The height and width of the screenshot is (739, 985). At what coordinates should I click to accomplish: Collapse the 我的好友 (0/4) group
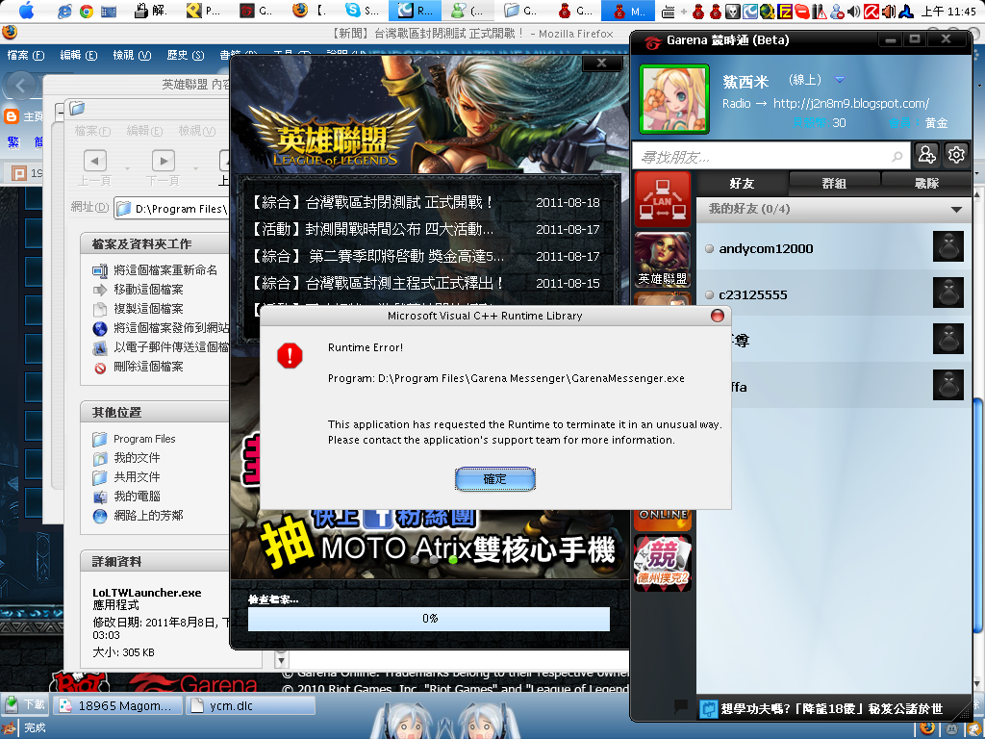[x=956, y=209]
